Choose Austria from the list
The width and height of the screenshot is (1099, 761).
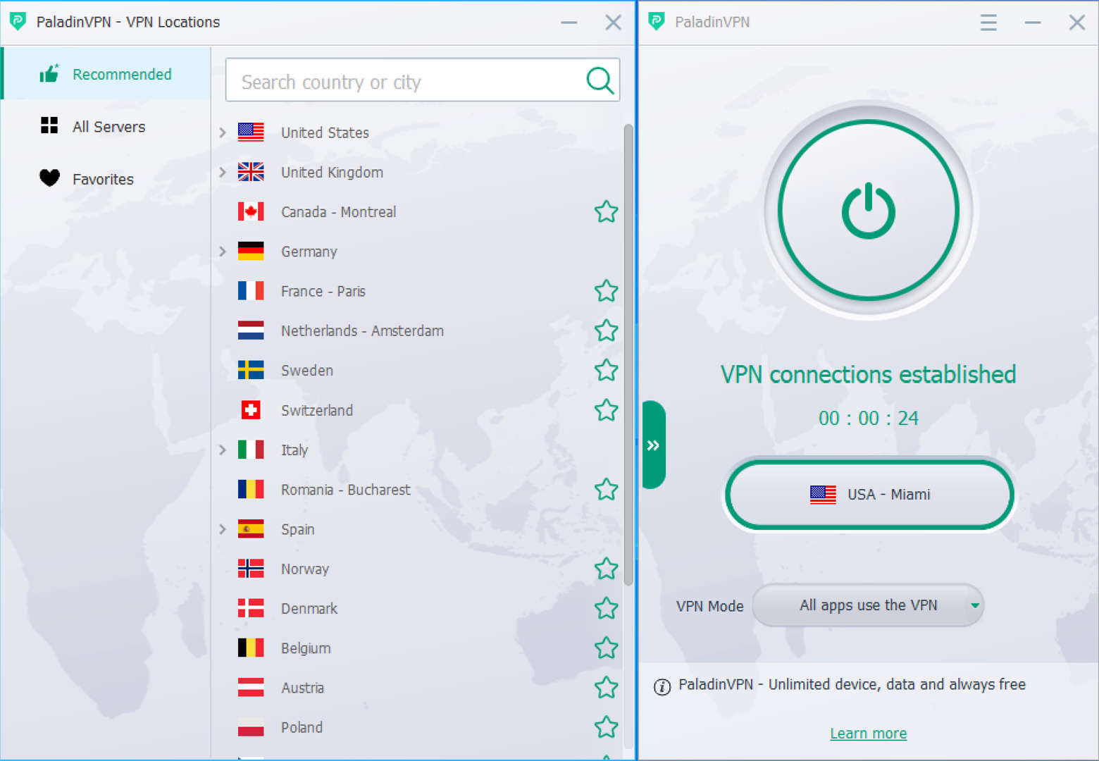pos(302,688)
